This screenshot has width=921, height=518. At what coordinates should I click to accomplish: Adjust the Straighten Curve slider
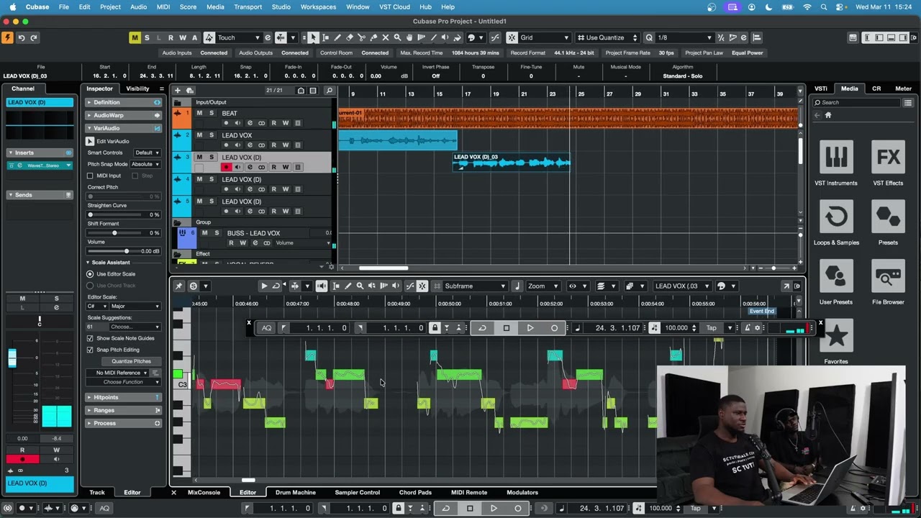click(90, 214)
